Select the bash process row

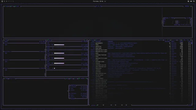click(141, 53)
